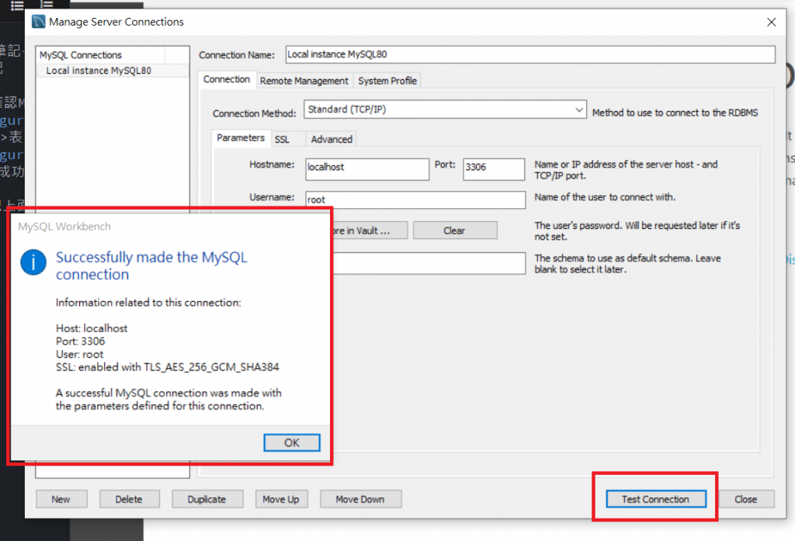
Task: Click OK in the MySQL Workbench success dialog
Action: click(x=292, y=442)
